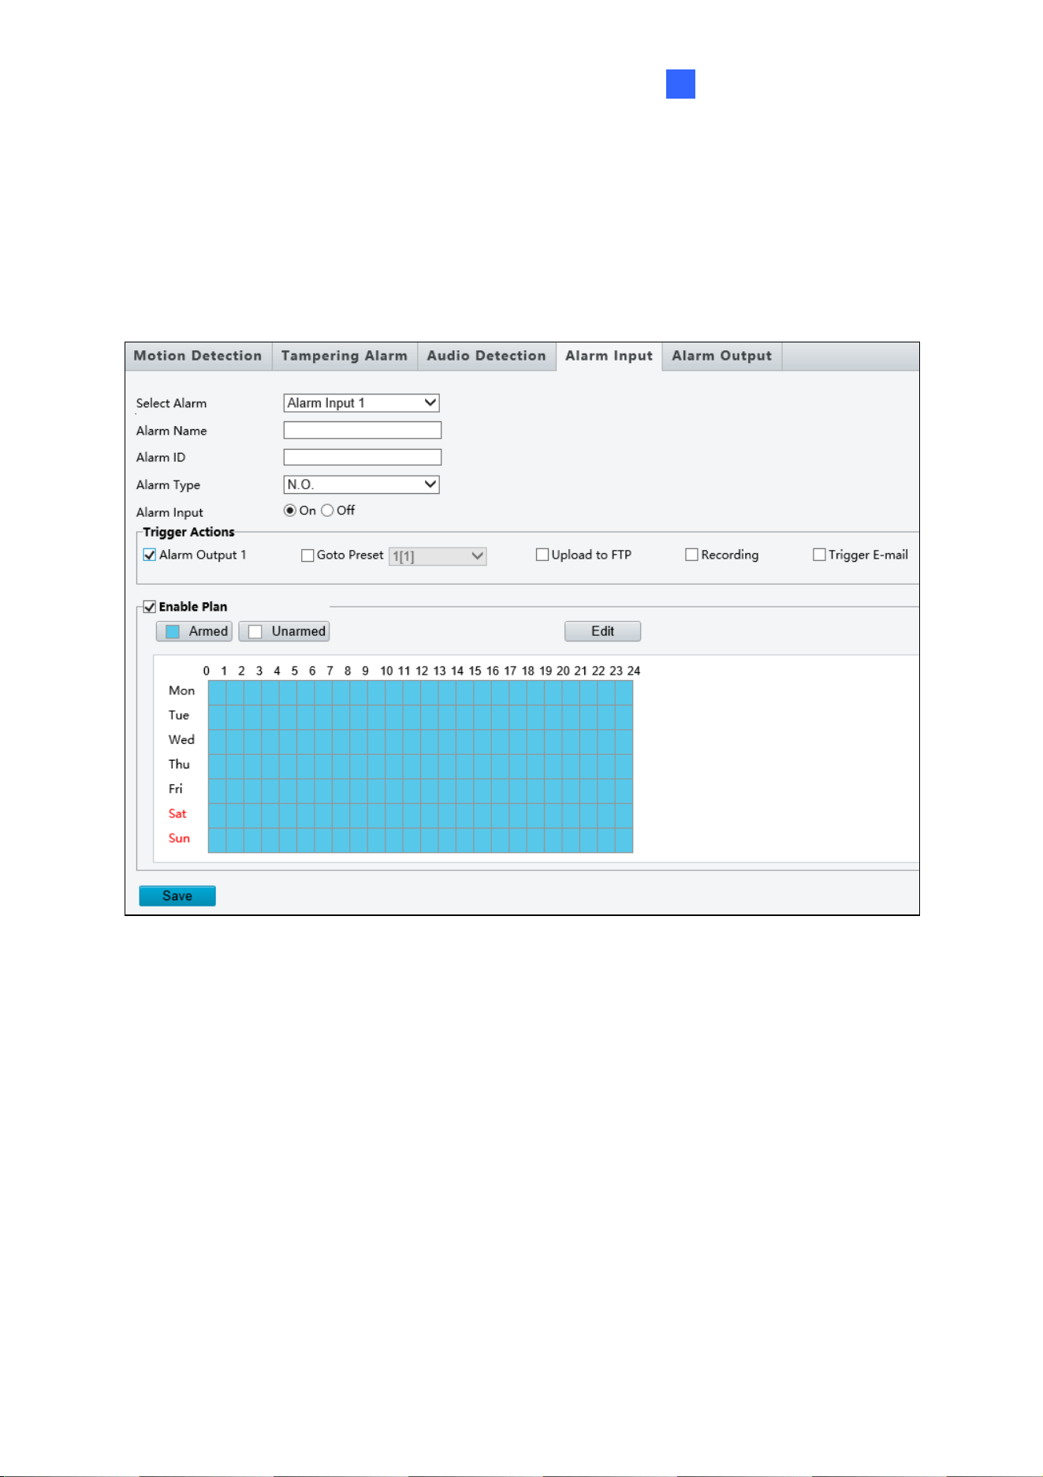The image size is (1043, 1477).
Task: Click the Thu row label
Action: tap(179, 764)
